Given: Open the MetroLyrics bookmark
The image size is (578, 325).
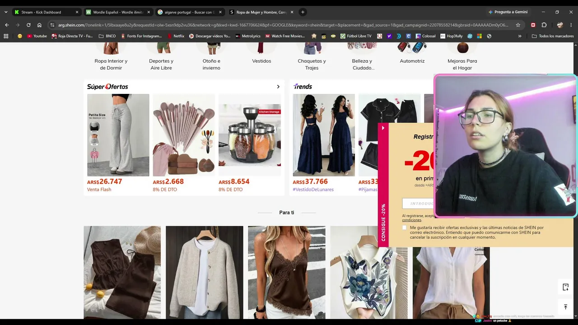Looking at the screenshot, I should [x=248, y=36].
